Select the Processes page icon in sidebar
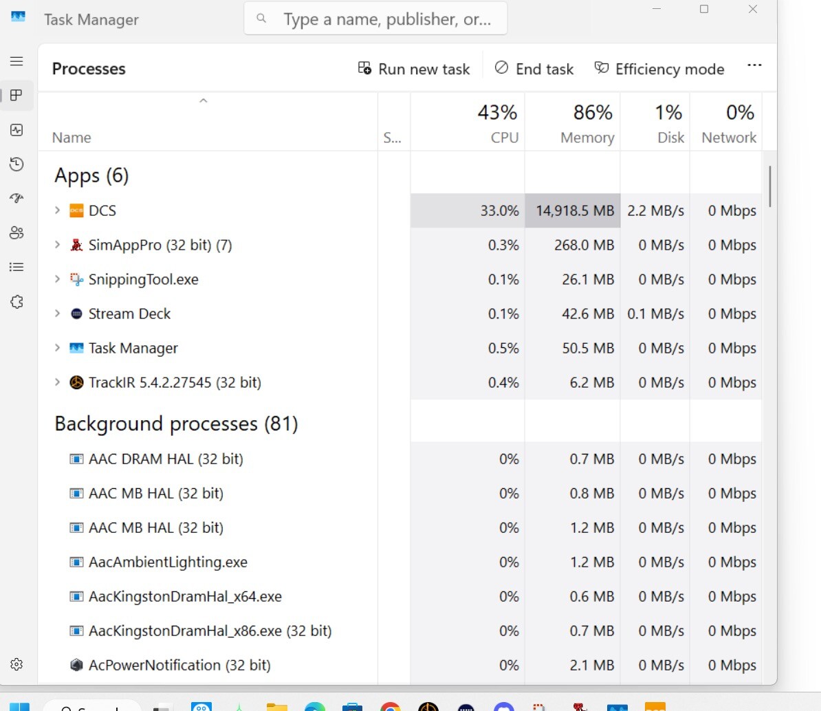The image size is (821, 711). (x=17, y=96)
